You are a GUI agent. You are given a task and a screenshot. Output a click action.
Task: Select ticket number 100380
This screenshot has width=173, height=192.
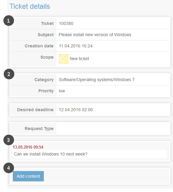click(x=66, y=23)
